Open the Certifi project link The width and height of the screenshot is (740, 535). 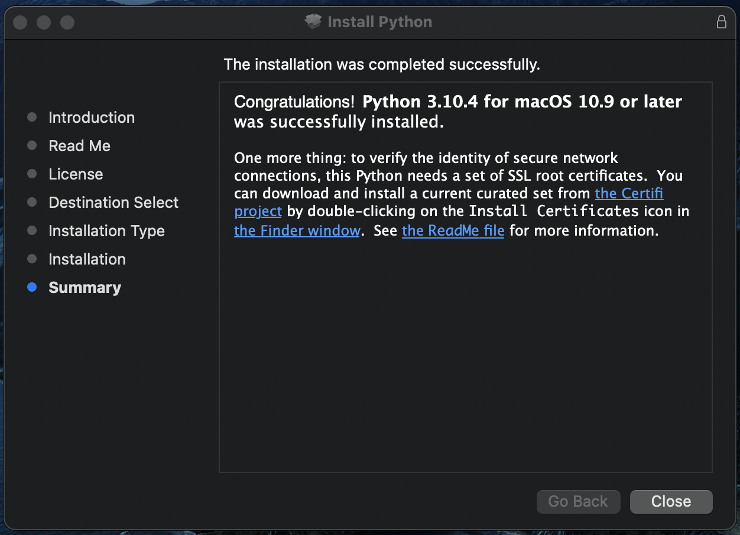(x=629, y=193)
